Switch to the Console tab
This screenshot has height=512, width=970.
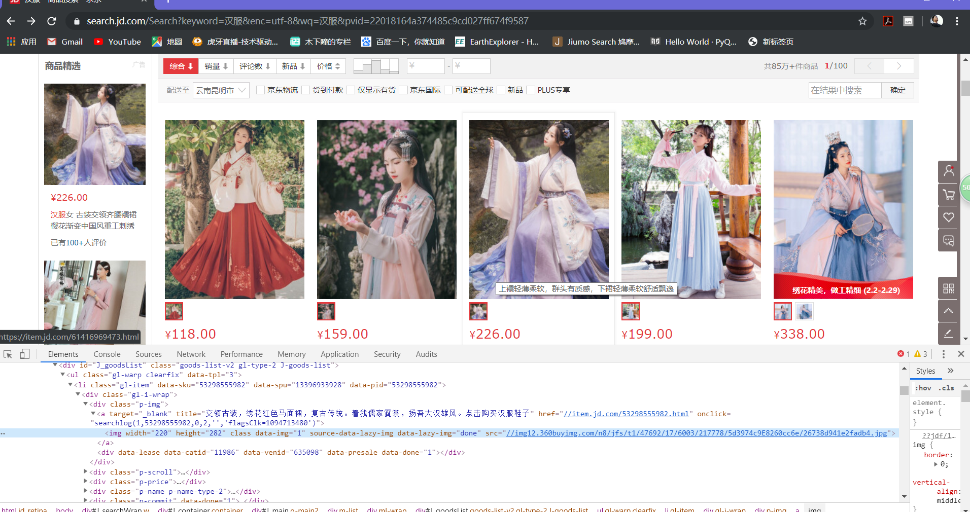[107, 354]
